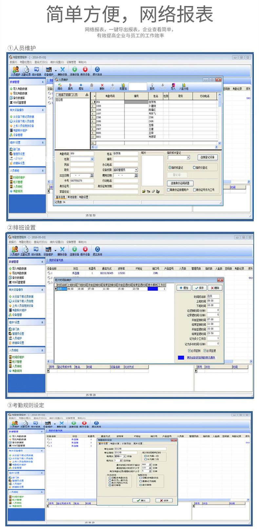Image resolution: width=259 pixels, height=529 pixels.
Task: Click 增加 icon in 人员维护 dialog toolbar
Action: [81, 85]
